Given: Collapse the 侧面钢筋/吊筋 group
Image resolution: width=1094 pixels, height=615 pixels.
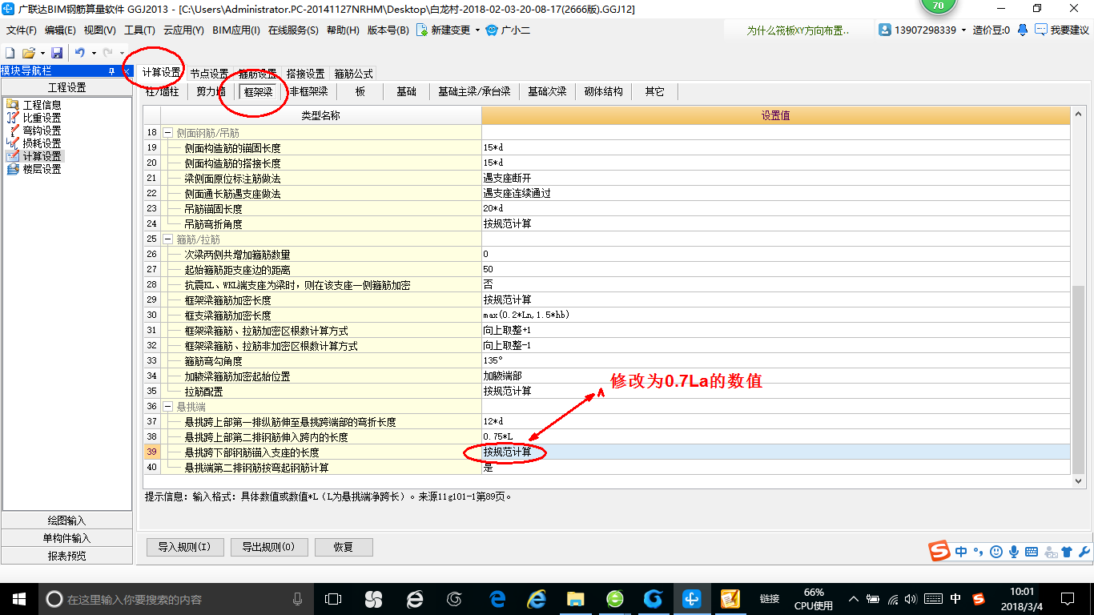Looking at the screenshot, I should (x=168, y=133).
